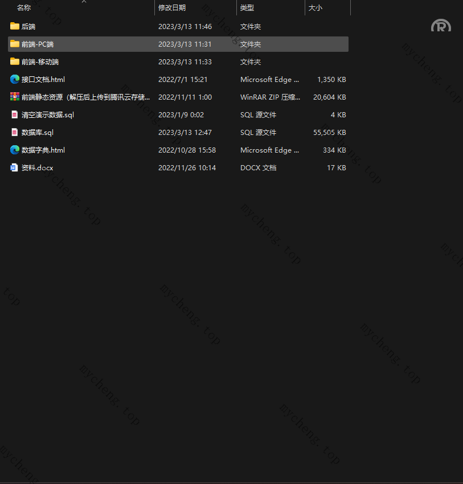Click the 前端-移动端 folder icon

15,61
